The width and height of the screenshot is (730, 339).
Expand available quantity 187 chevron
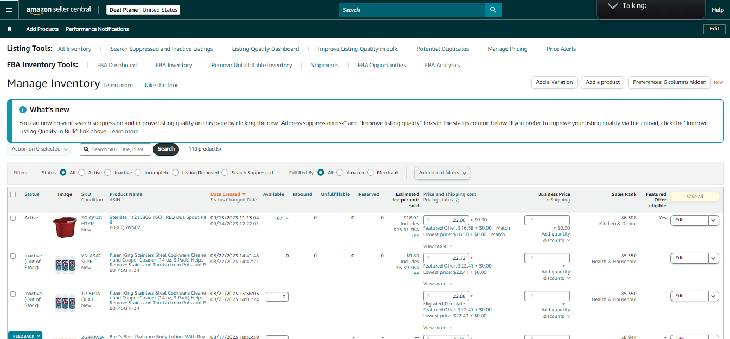pyautogui.click(x=287, y=218)
